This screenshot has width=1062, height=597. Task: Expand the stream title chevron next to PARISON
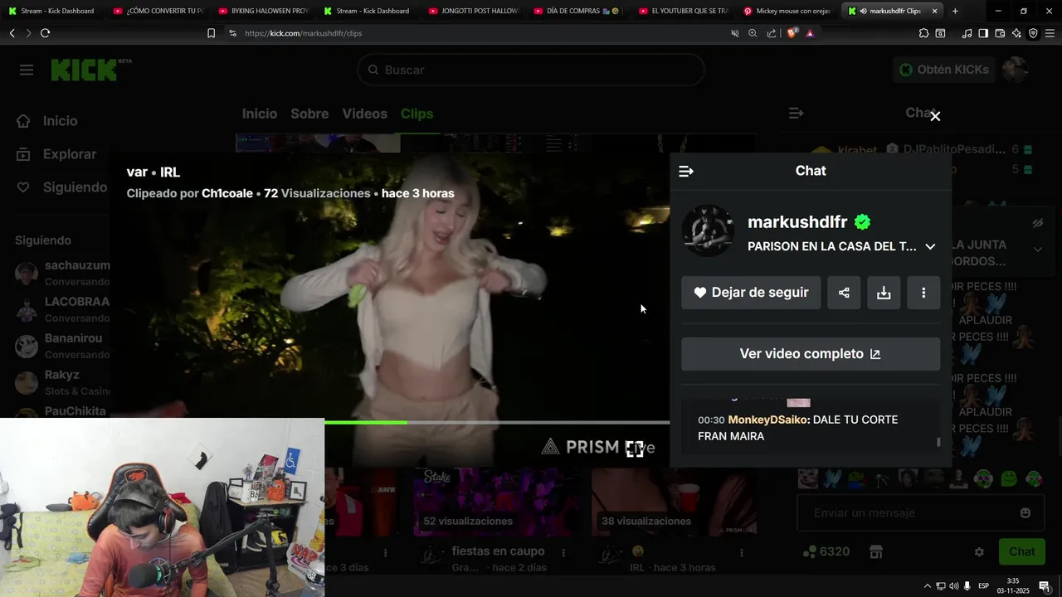[930, 247]
